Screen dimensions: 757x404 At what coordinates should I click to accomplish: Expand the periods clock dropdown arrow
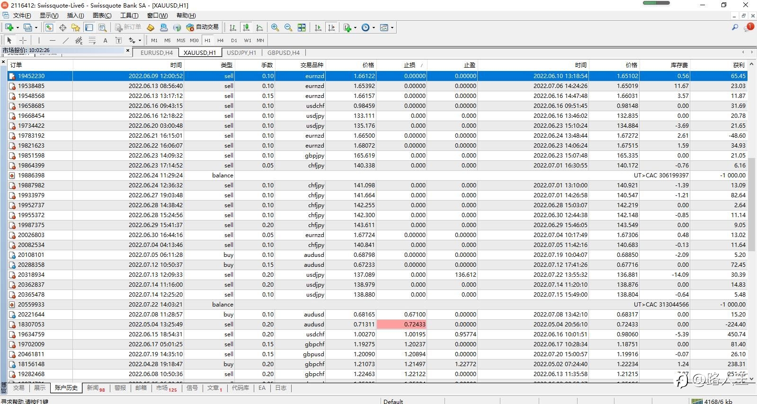click(x=374, y=27)
